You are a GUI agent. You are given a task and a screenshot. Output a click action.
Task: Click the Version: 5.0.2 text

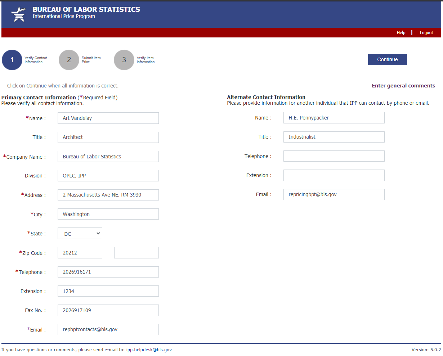(x=426, y=350)
